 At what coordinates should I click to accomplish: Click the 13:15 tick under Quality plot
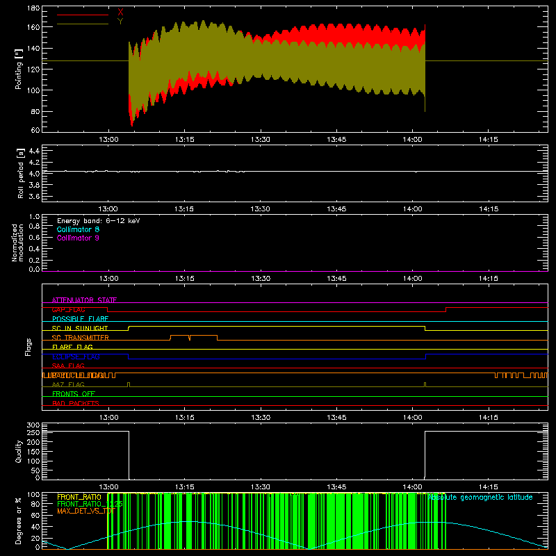tap(184, 487)
